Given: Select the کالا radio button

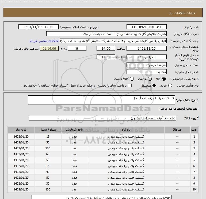Looking at the screenshot, I should (x=164, y=79).
